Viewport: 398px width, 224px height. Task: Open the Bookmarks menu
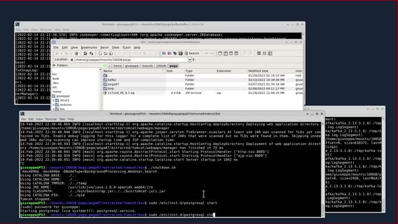point(89,47)
